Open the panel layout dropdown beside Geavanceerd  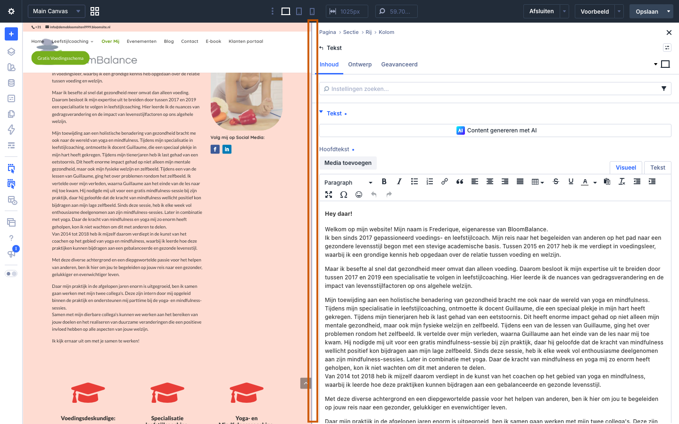pos(655,64)
